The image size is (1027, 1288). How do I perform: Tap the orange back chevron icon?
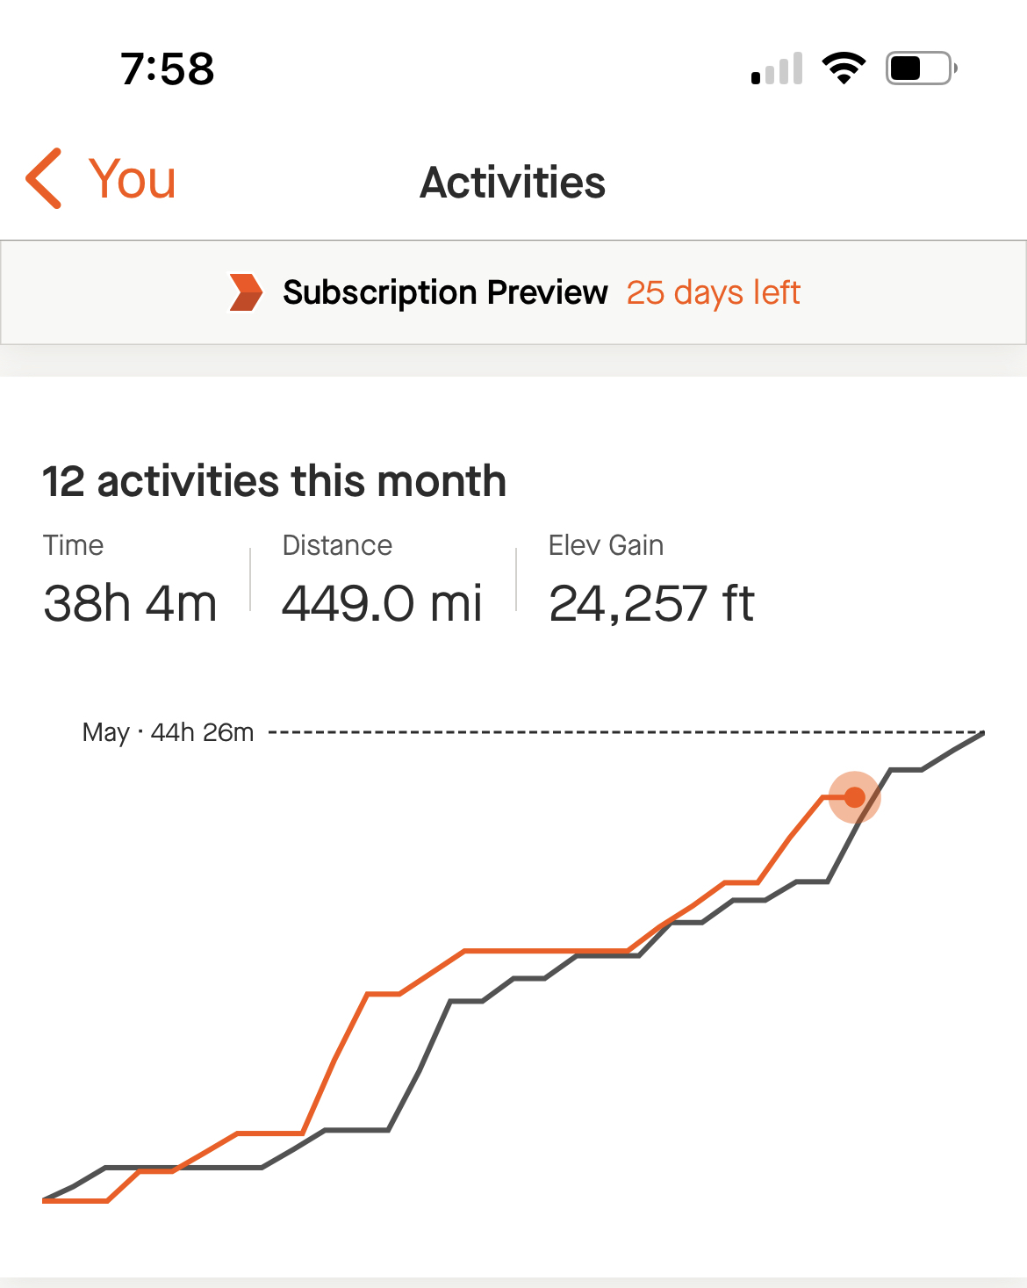click(44, 179)
